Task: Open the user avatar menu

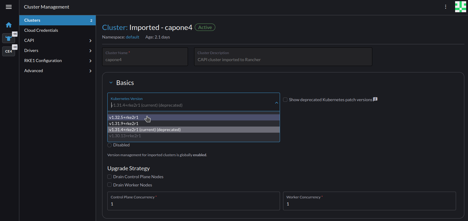Action: (461, 7)
